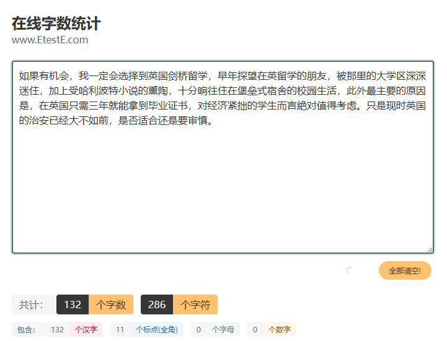
Task: Click the 11 punctuation count value
Action: [120, 329]
